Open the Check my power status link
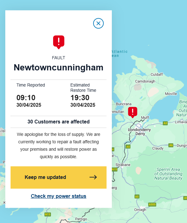Image resolution: width=187 pixels, height=223 pixels. click(x=58, y=196)
